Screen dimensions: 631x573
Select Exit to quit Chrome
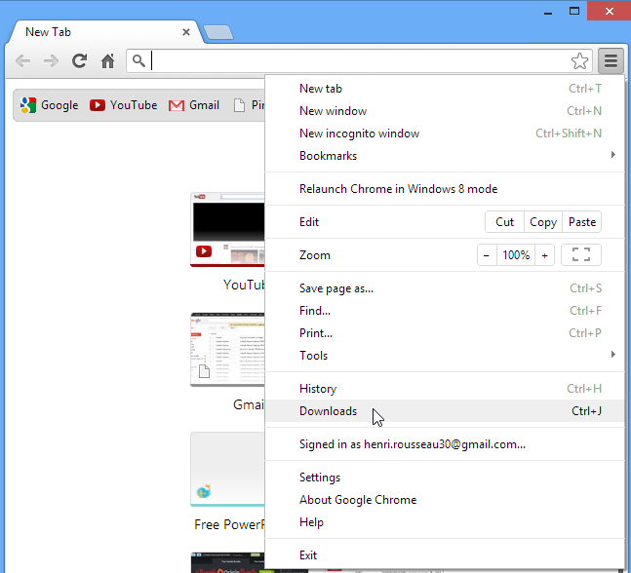[x=445, y=555]
